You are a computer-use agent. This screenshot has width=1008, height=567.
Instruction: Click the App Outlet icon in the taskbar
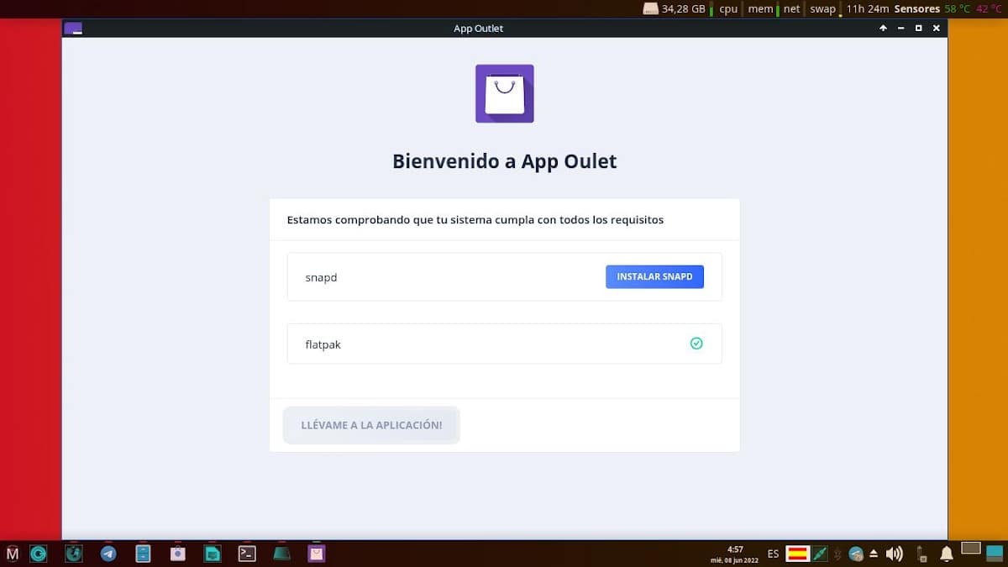pos(315,554)
